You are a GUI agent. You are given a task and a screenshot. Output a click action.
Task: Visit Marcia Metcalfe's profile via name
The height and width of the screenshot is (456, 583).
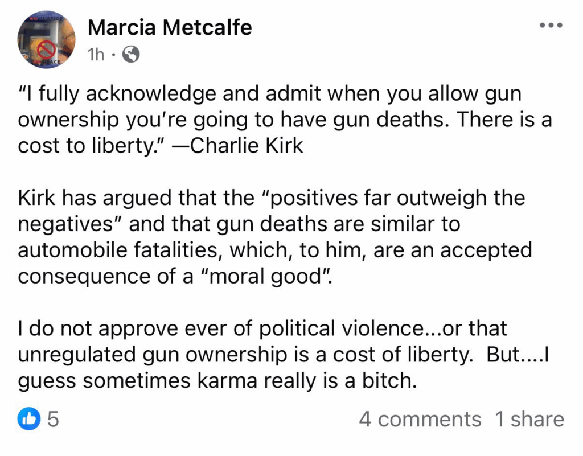point(170,27)
